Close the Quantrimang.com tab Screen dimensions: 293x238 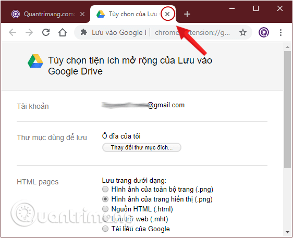point(82,14)
